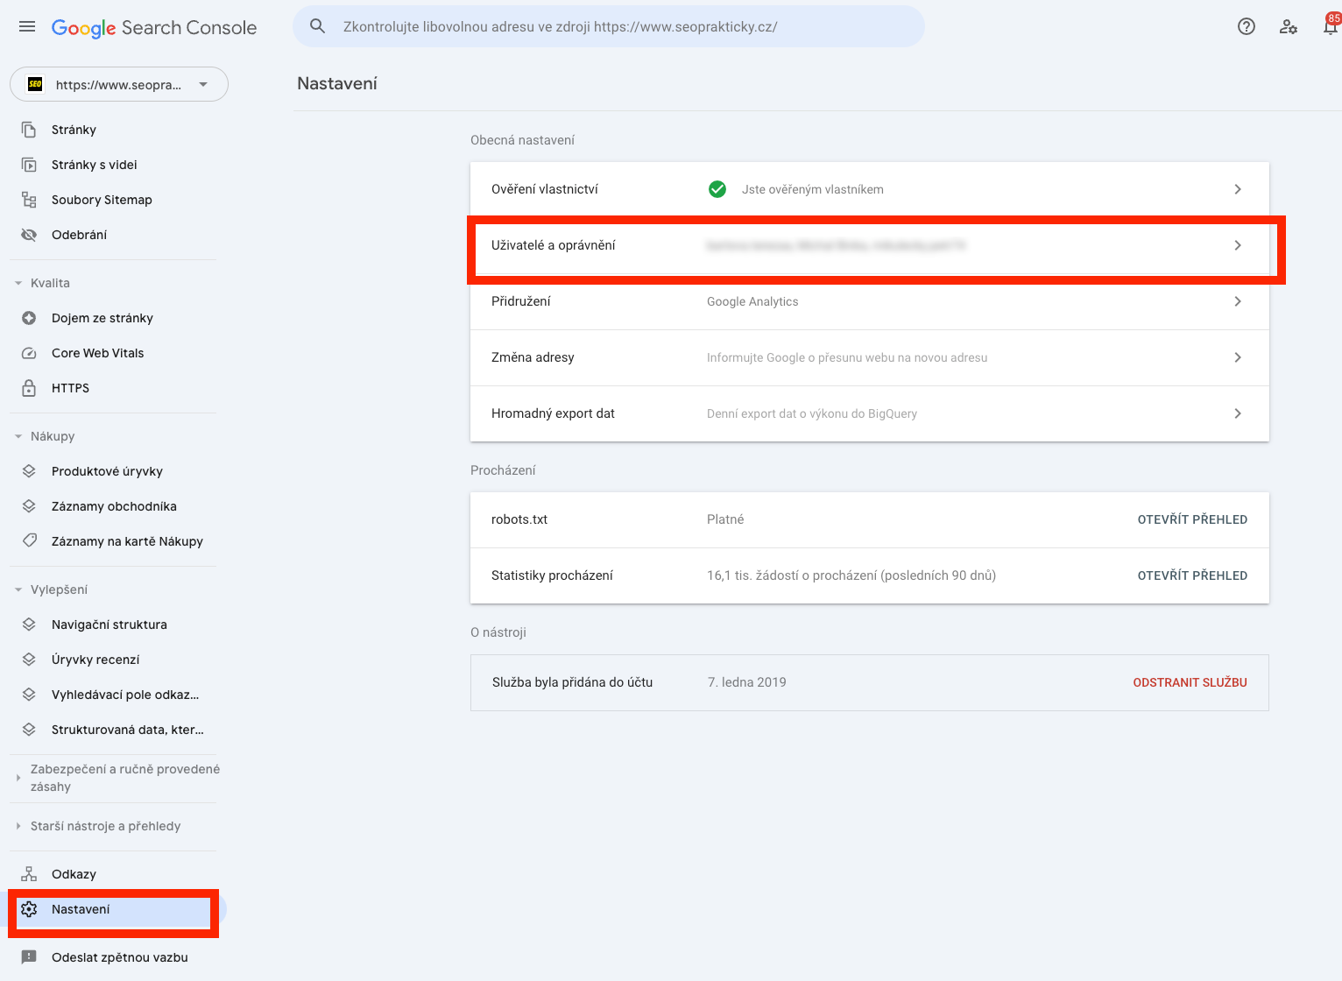Open the help question mark icon

click(x=1247, y=26)
